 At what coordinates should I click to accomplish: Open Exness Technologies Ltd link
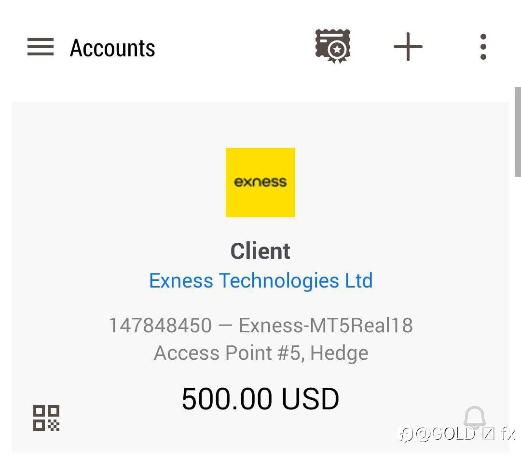point(261,281)
